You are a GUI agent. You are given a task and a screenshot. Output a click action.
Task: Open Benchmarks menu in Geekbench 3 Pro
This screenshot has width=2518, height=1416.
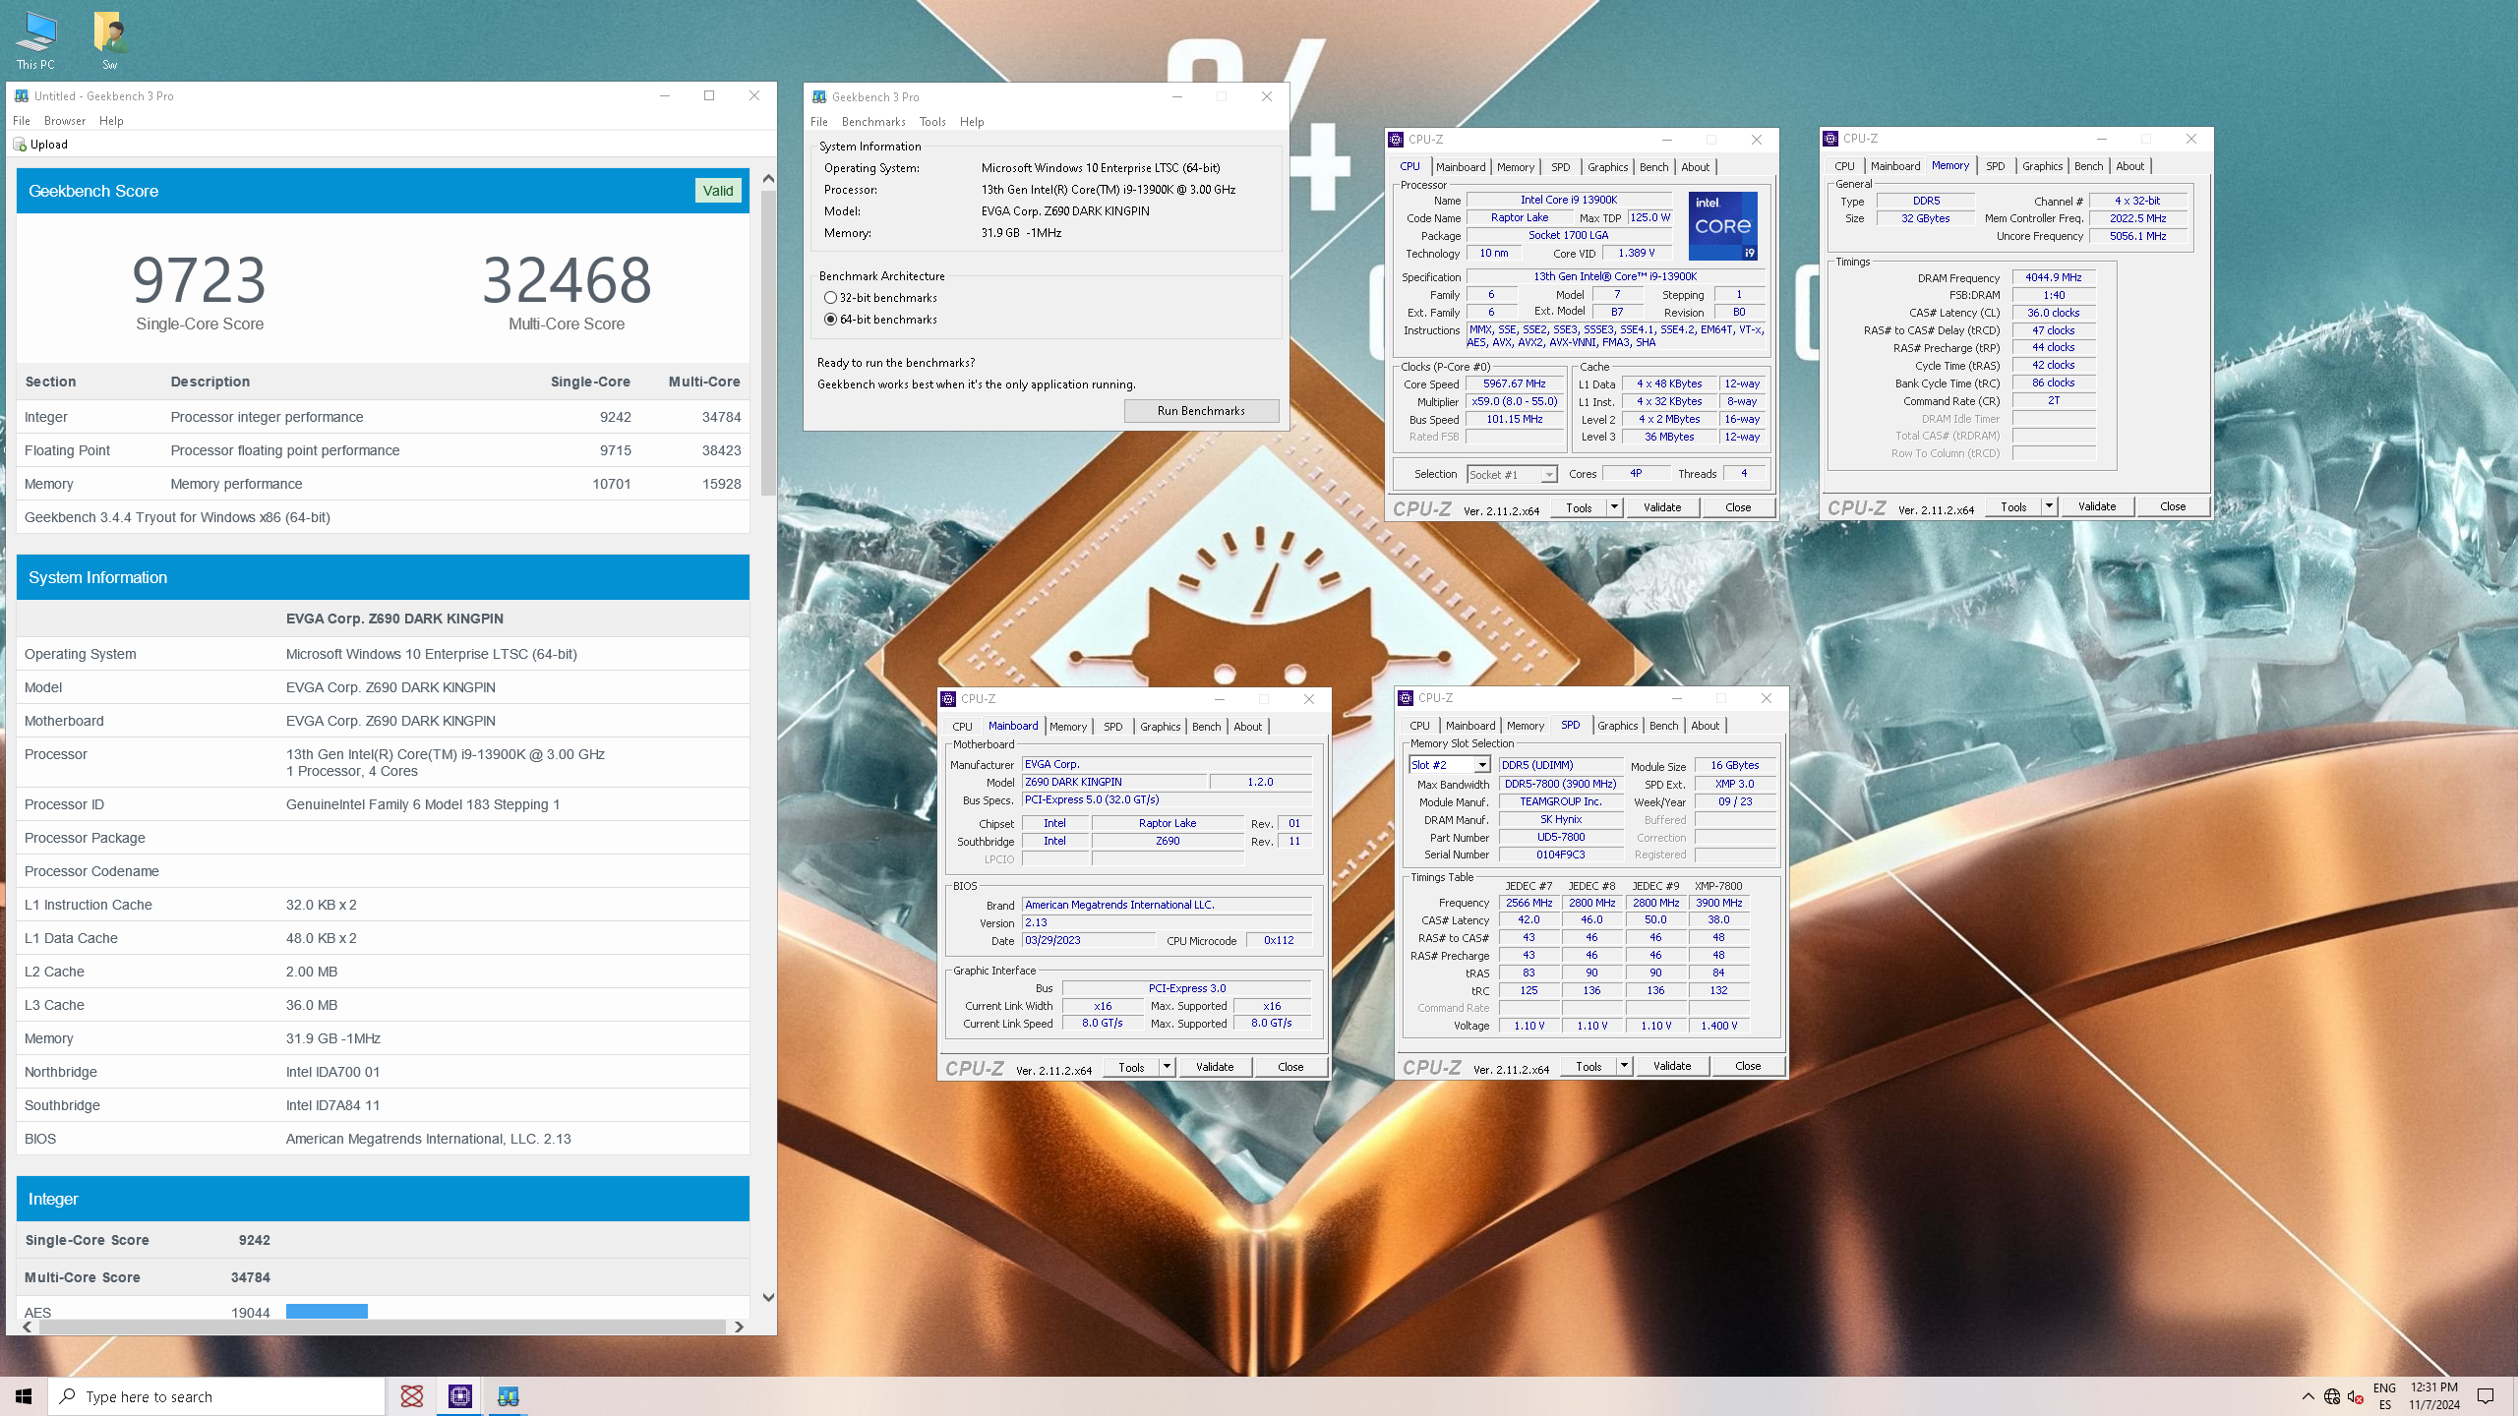click(x=873, y=122)
